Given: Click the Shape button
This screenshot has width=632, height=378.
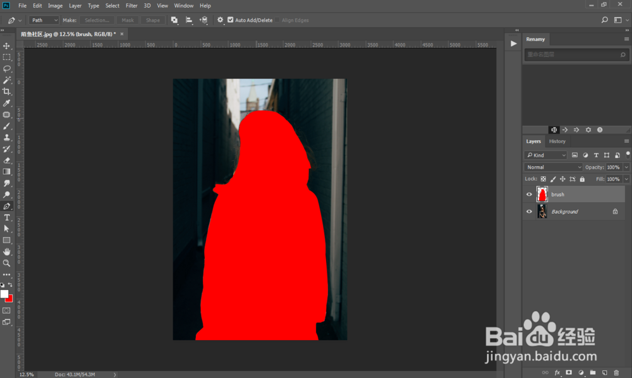Looking at the screenshot, I should (153, 20).
